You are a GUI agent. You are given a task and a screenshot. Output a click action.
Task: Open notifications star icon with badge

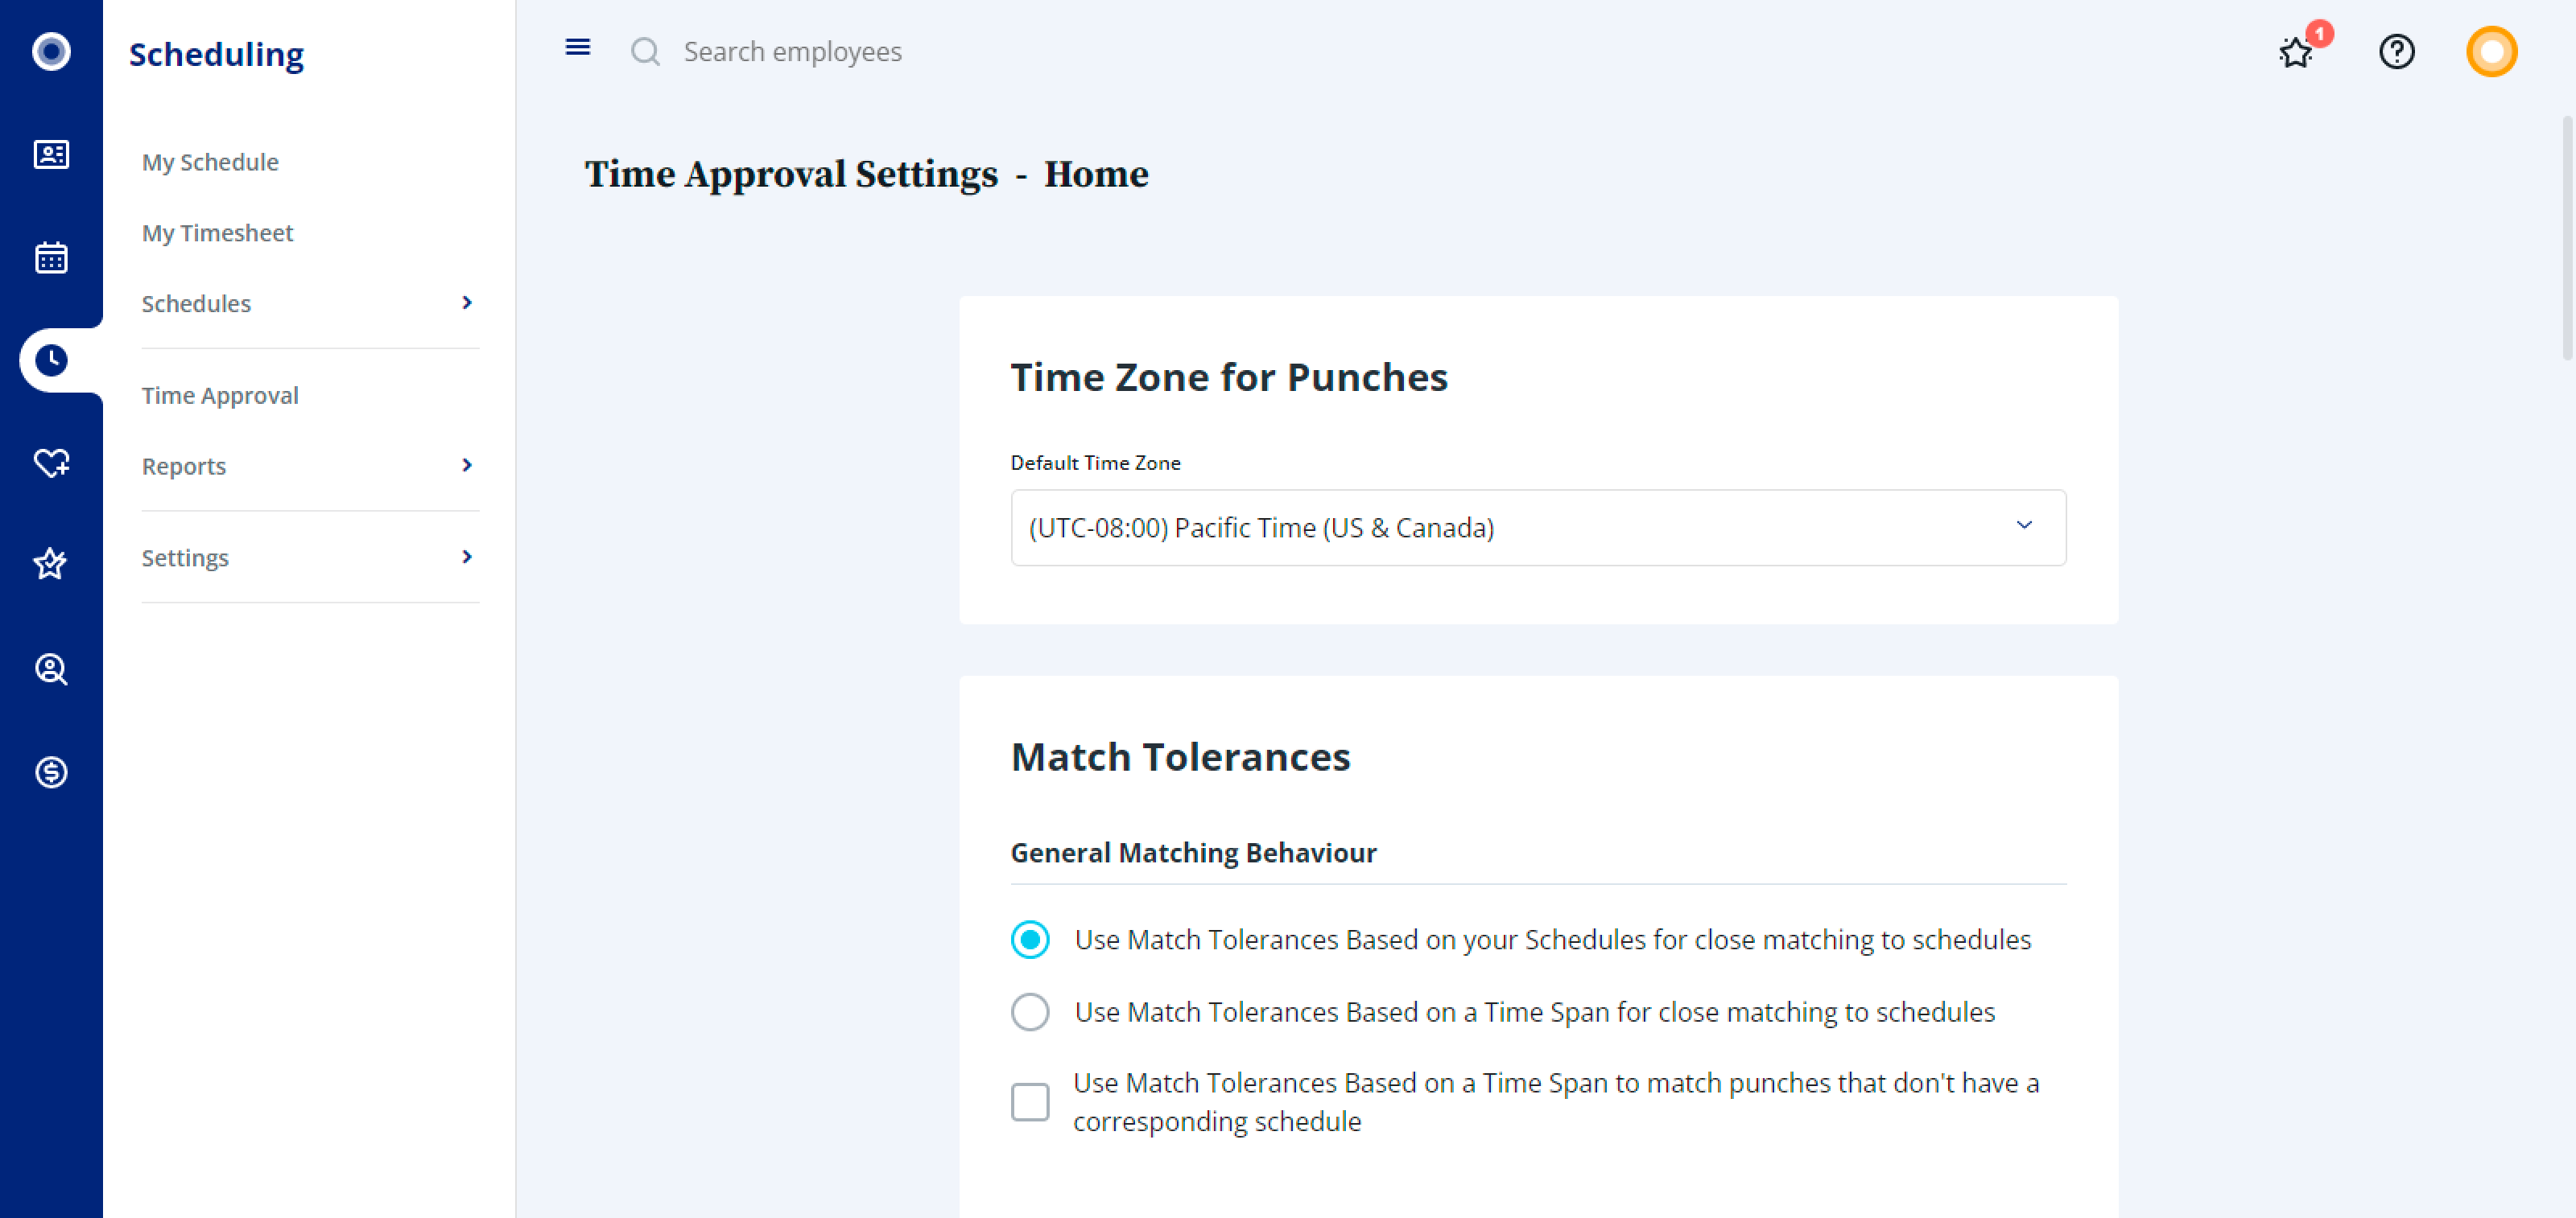click(2297, 51)
